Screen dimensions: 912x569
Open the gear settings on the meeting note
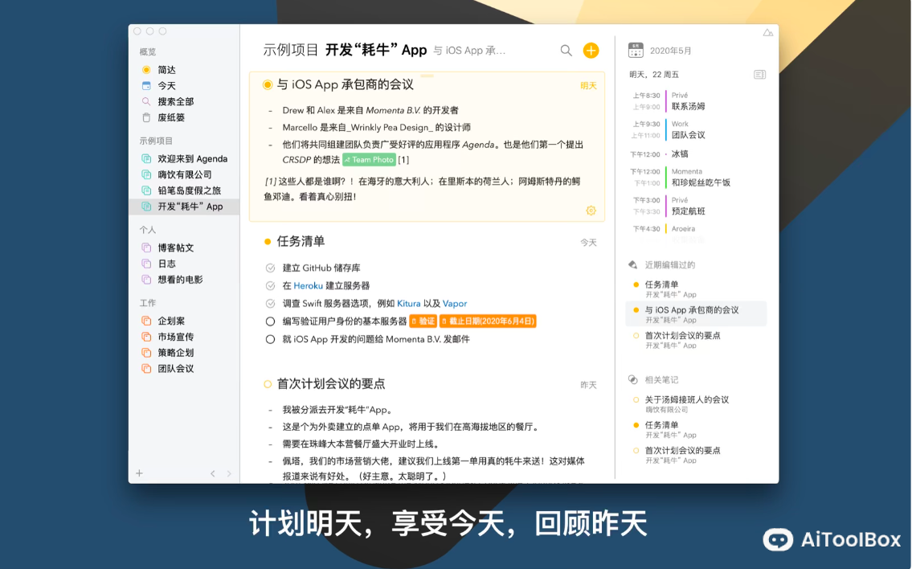[591, 210]
